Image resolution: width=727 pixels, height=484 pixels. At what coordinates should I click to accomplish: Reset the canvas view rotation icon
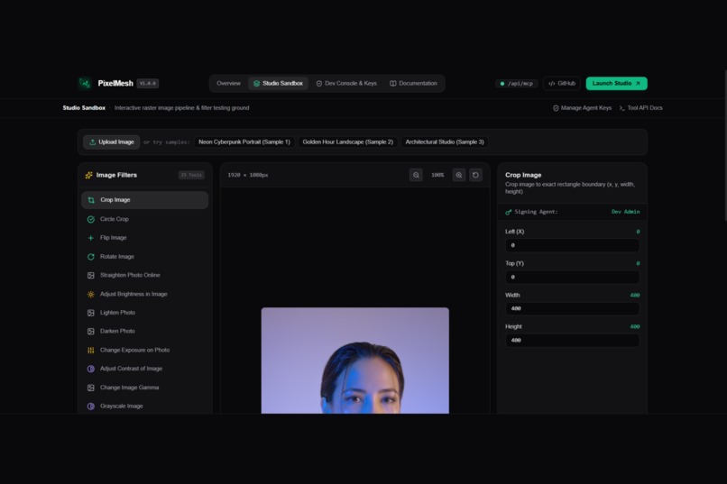coord(475,175)
